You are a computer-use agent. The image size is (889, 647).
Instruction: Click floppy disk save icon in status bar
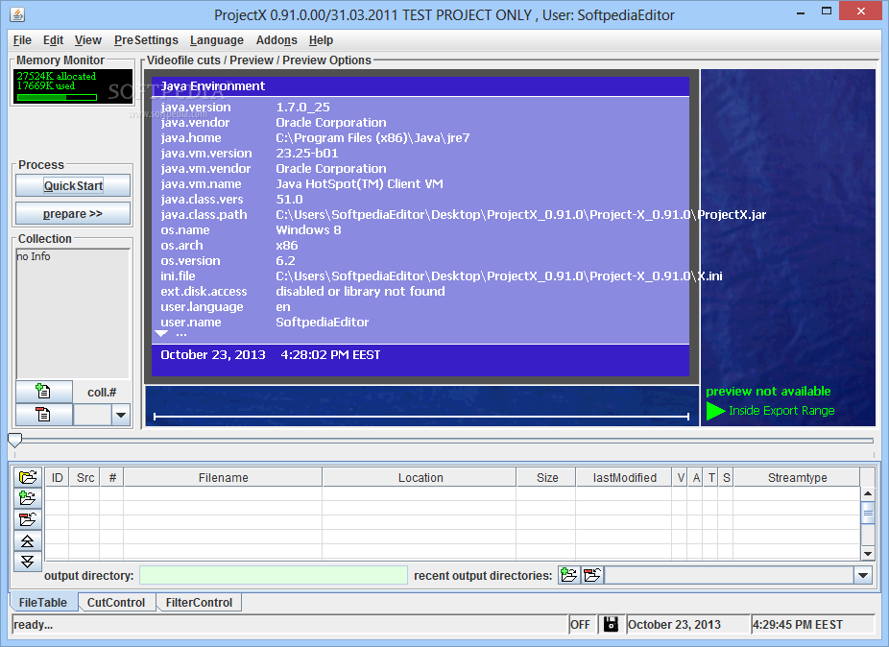pyautogui.click(x=611, y=624)
